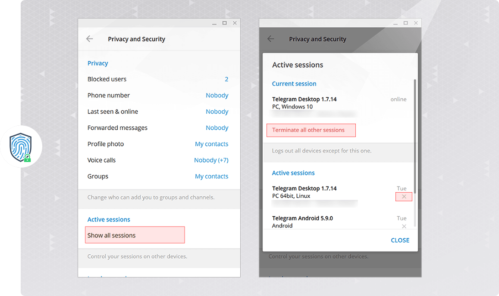Show all sessions

135,235
